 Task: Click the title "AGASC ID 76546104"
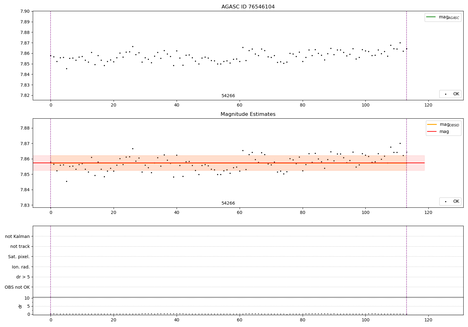click(248, 7)
